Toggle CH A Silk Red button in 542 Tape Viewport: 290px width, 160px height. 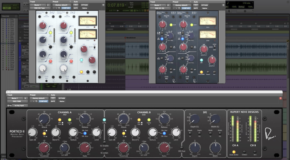tap(50, 61)
